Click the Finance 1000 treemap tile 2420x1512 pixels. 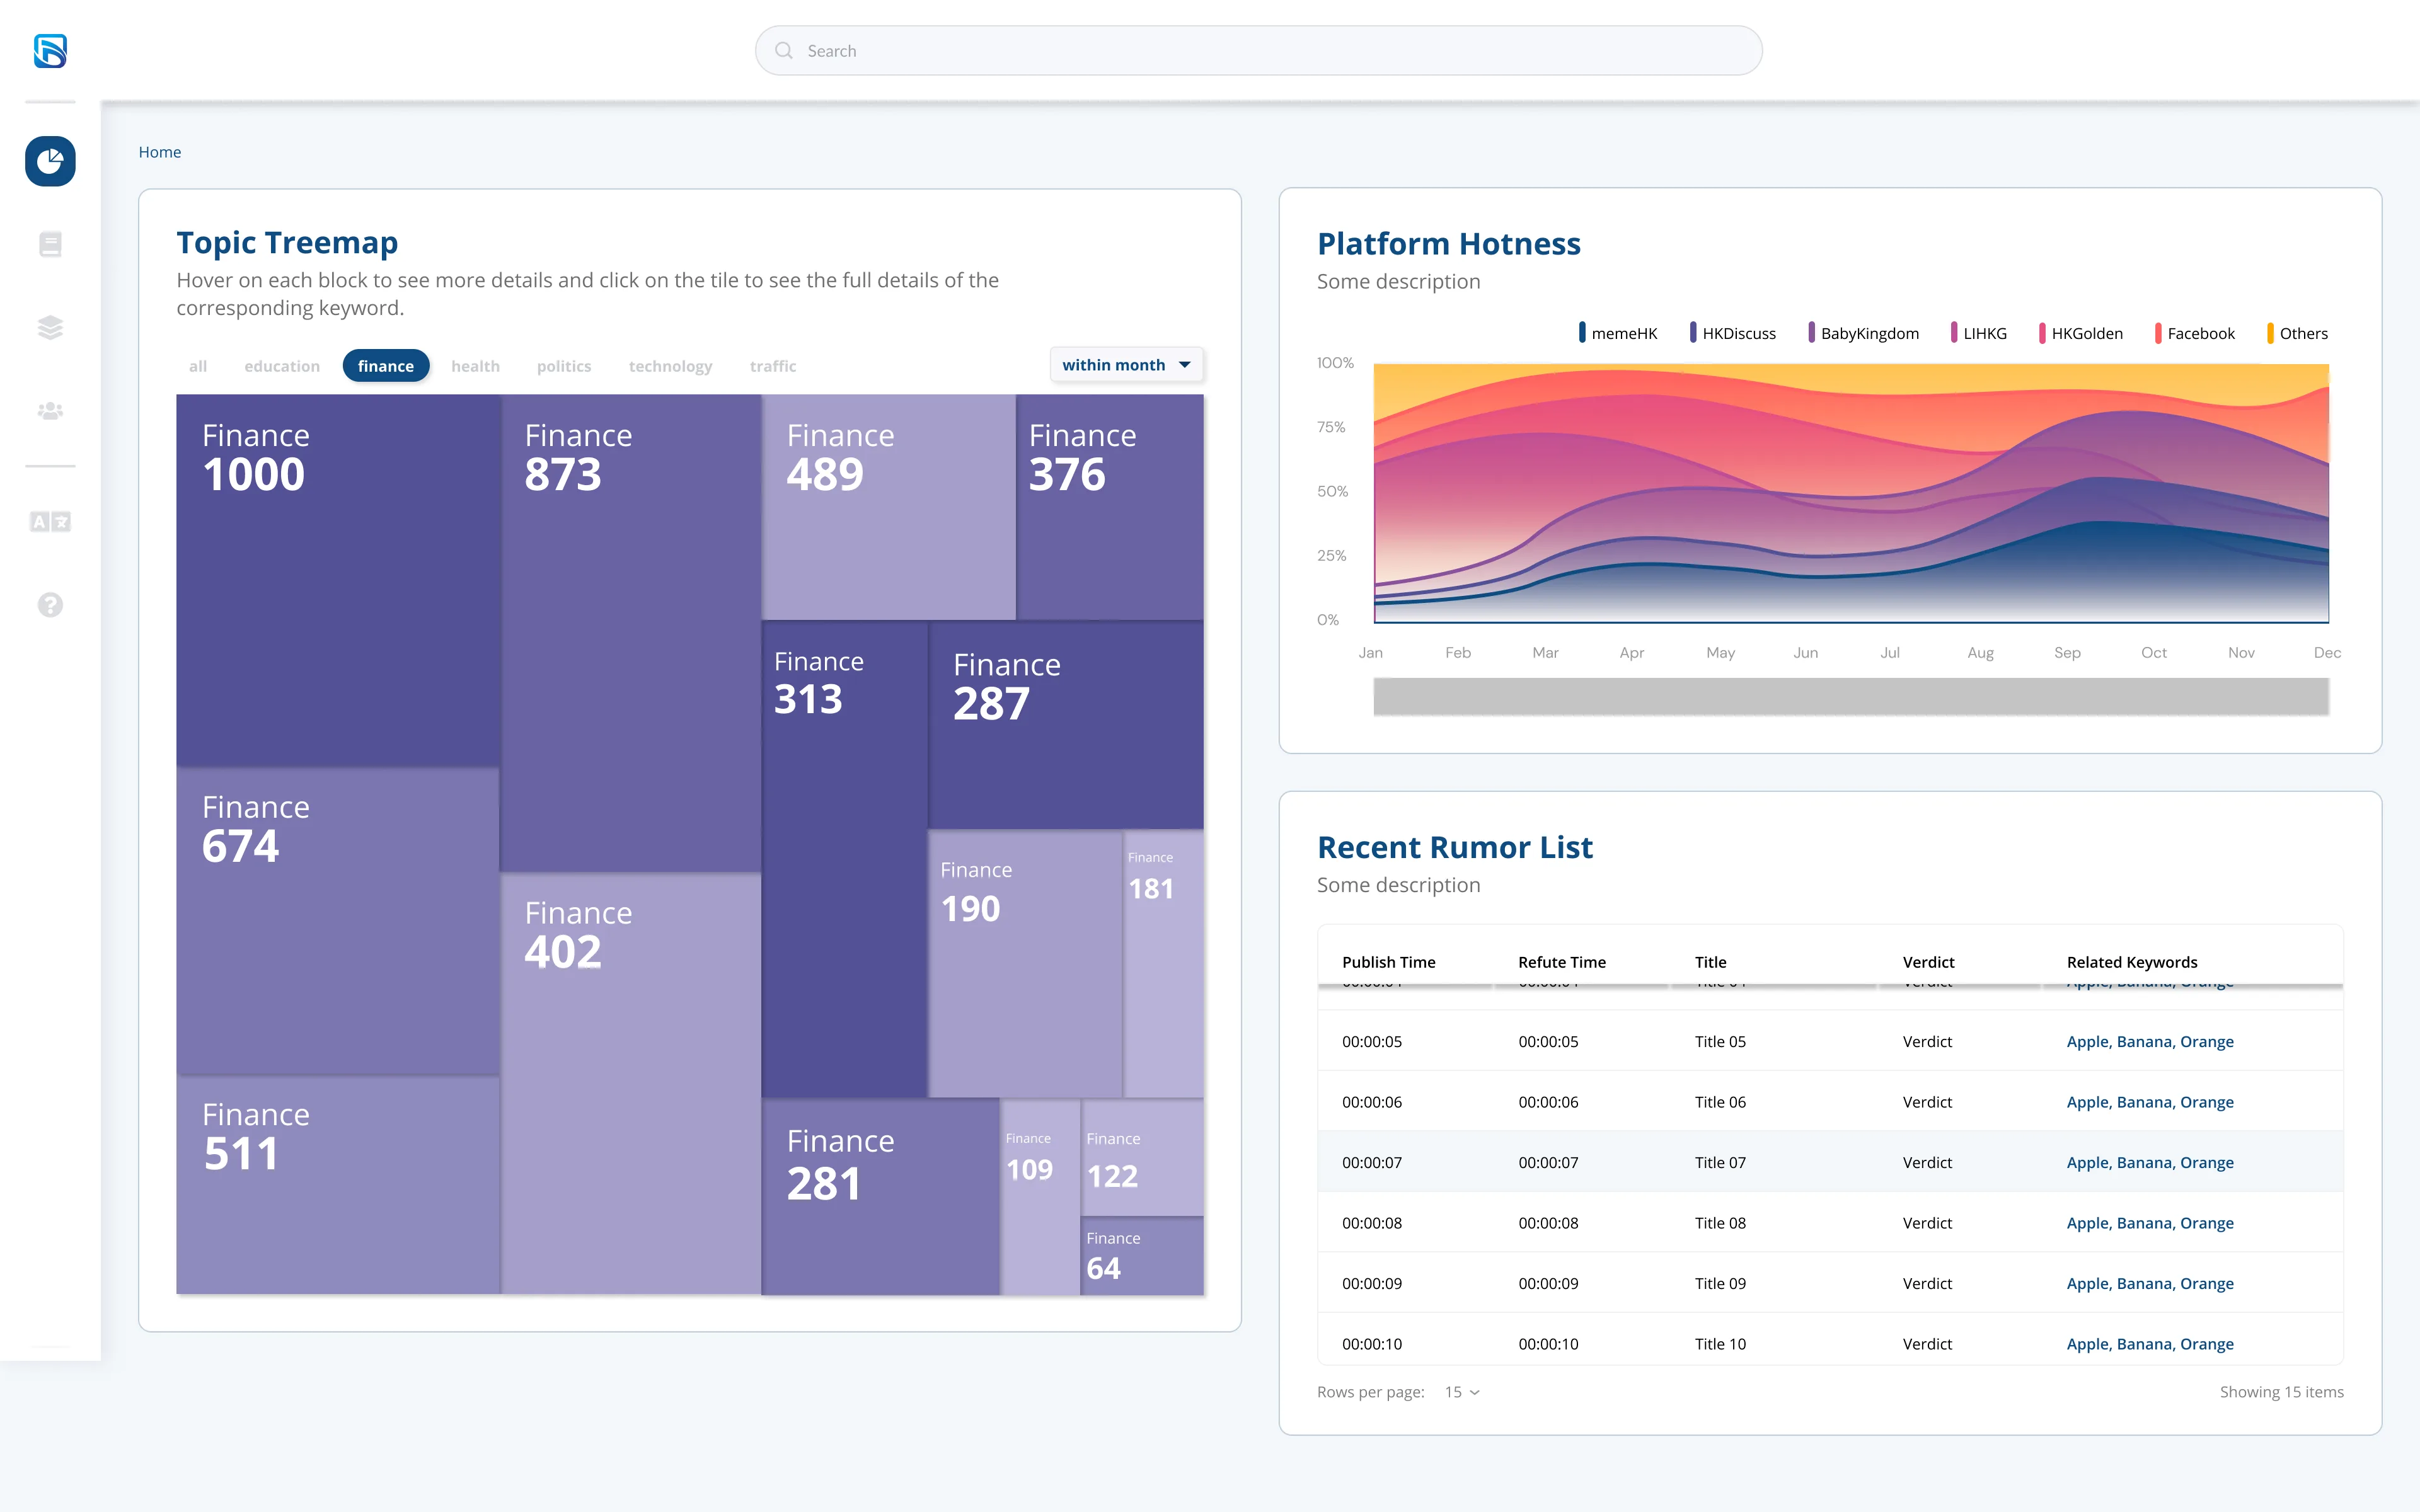338,581
